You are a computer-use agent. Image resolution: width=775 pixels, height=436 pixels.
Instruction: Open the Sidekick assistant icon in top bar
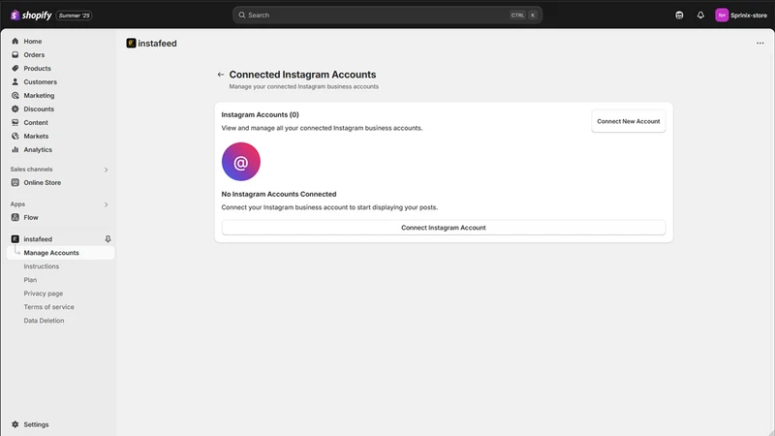pos(679,16)
